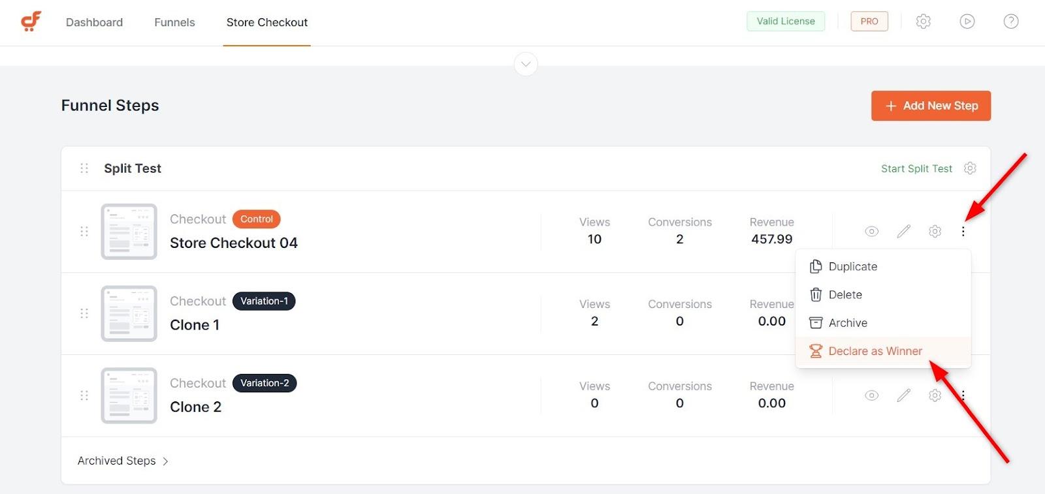Click Start Split Test link
Viewport: 1045px width, 494px height.
(x=916, y=168)
